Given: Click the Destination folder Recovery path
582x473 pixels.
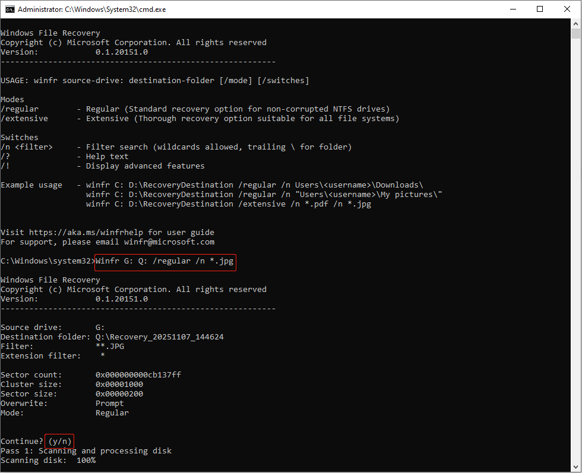Looking at the screenshot, I should (161, 337).
